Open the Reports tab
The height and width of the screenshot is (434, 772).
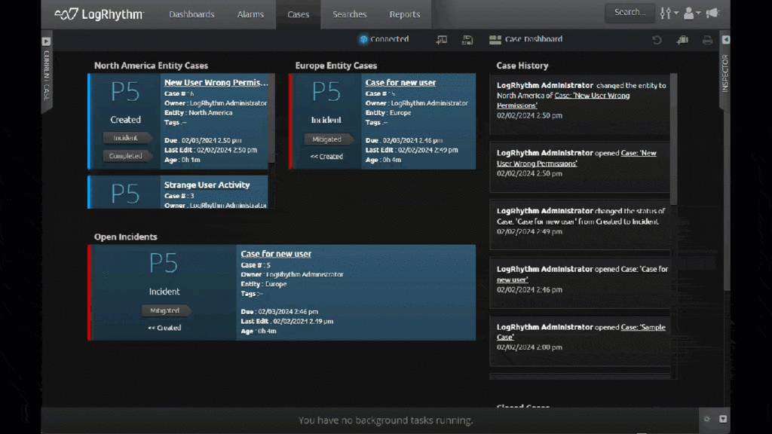point(405,14)
